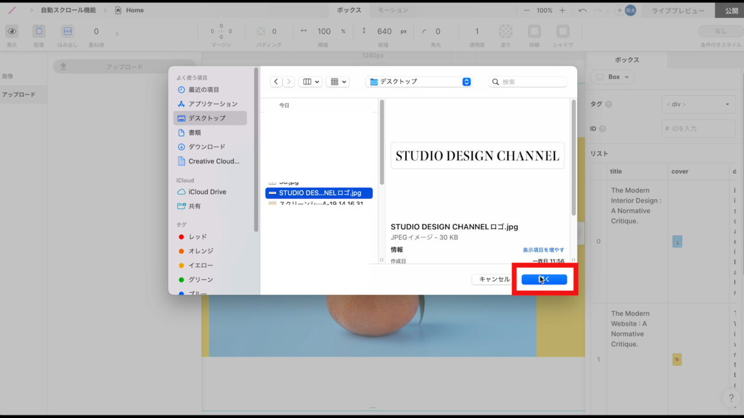Click the ID input field
Image resolution: width=744 pixels, height=418 pixels.
(x=699, y=128)
